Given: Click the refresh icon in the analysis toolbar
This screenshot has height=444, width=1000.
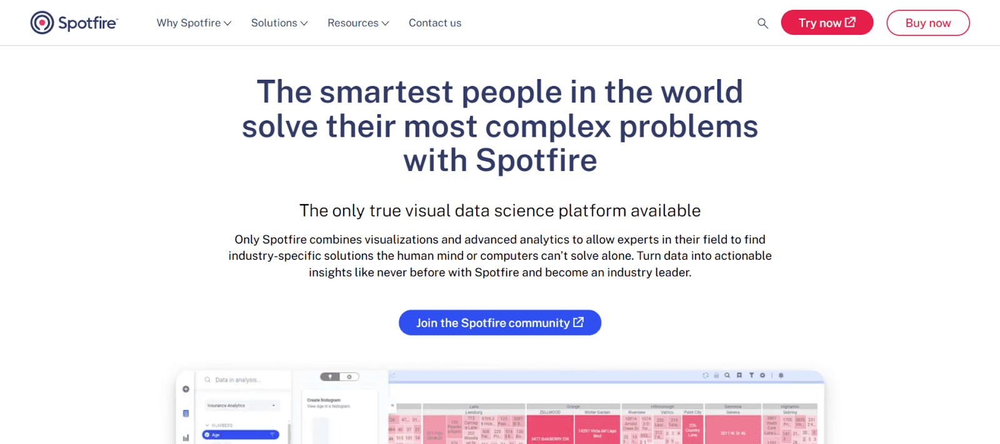Looking at the screenshot, I should 706,375.
